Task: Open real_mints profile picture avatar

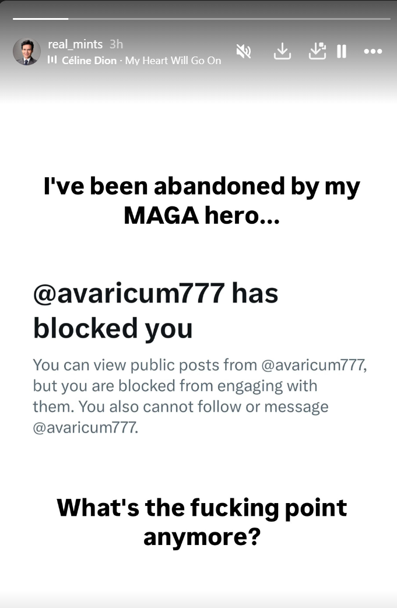Action: [x=27, y=51]
